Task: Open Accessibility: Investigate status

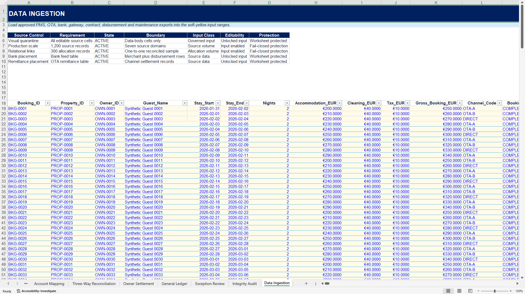Action: pos(36,291)
